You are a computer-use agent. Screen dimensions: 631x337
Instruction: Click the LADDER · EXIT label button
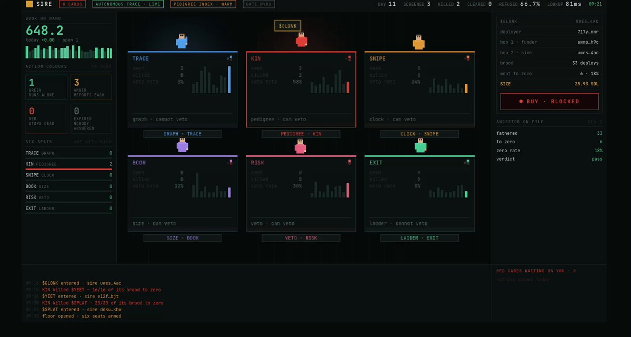click(x=419, y=238)
